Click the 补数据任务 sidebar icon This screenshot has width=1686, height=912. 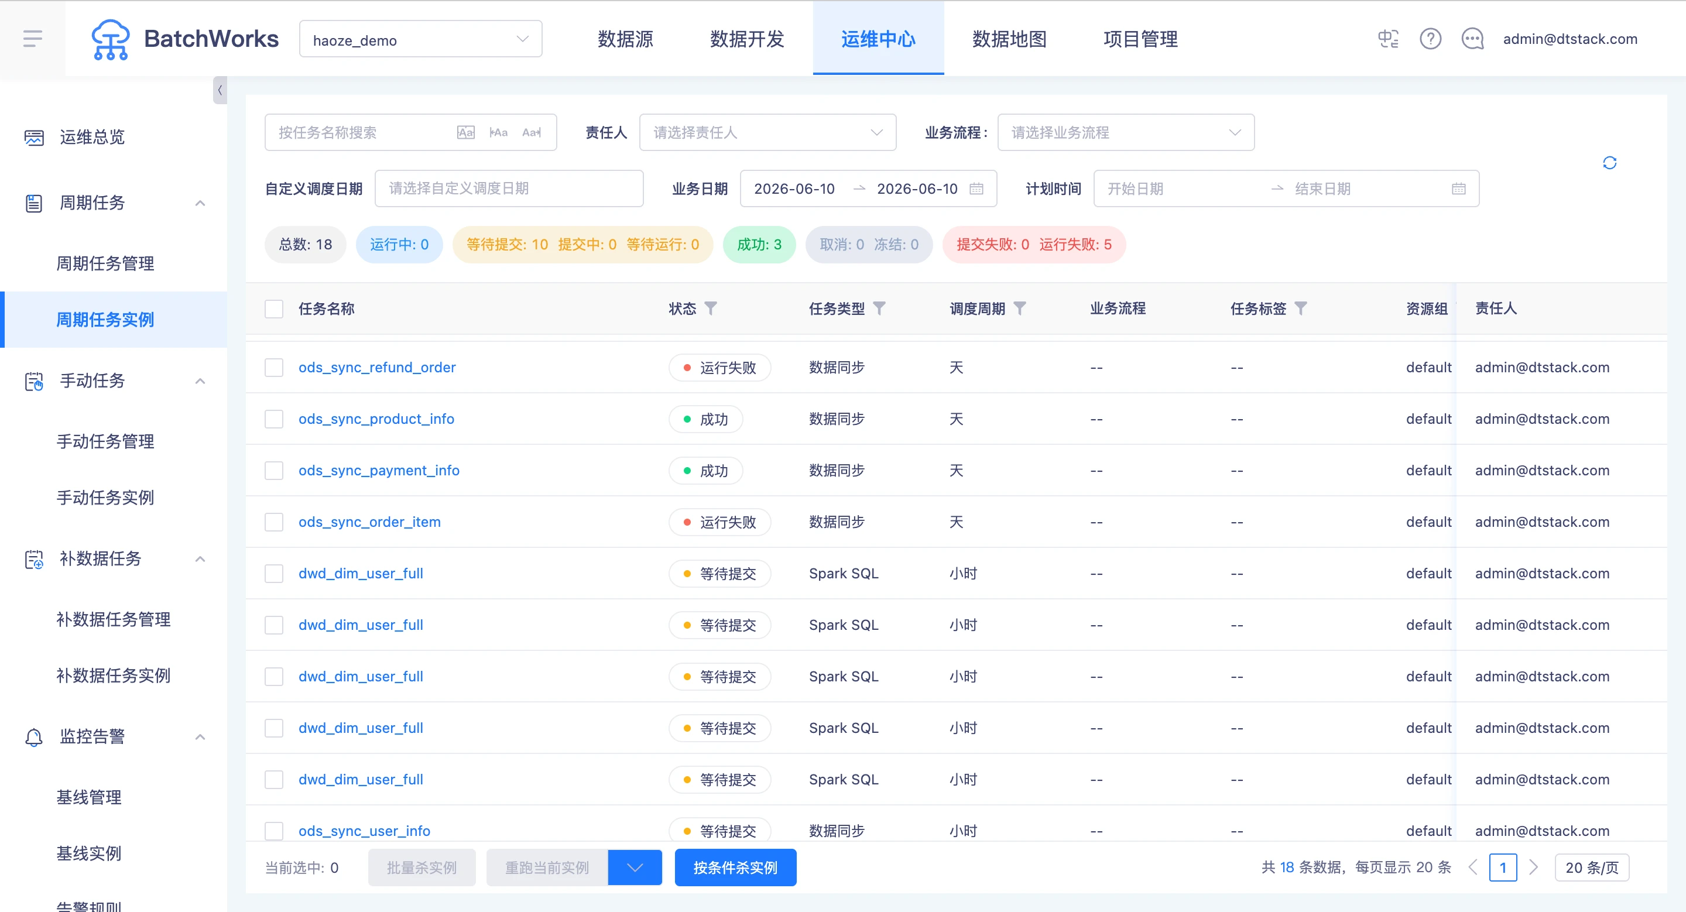(34, 560)
